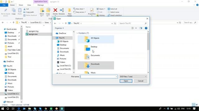Click the Back arrow in Open dialog
199x111 pixels.
point(55,23)
